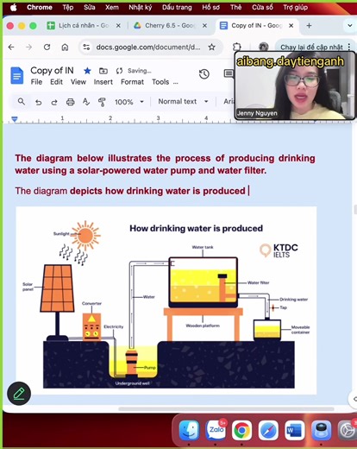Open the zoom 100% dropdown
The image size is (357, 449).
[x=129, y=102]
